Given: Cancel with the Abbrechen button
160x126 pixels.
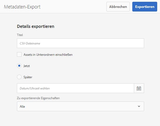Looking at the screenshot, I should point(118,7).
